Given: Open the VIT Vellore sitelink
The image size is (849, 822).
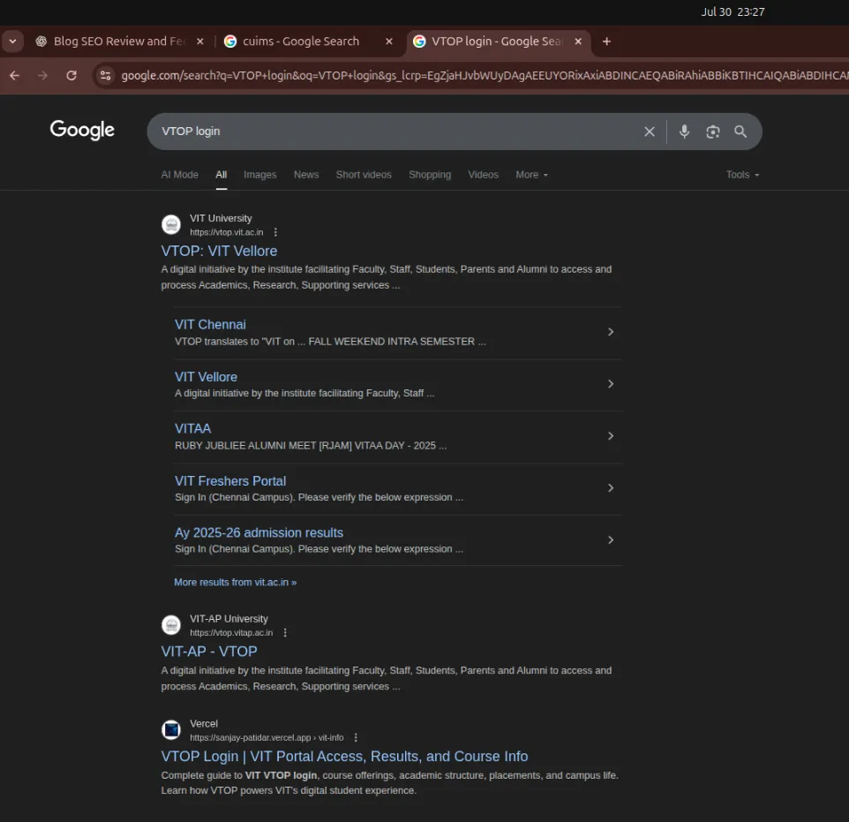Looking at the screenshot, I should point(206,377).
